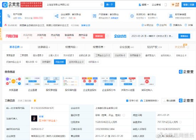
Task: Click the 导出数据 export button
Action: pyautogui.click(x=169, y=100)
